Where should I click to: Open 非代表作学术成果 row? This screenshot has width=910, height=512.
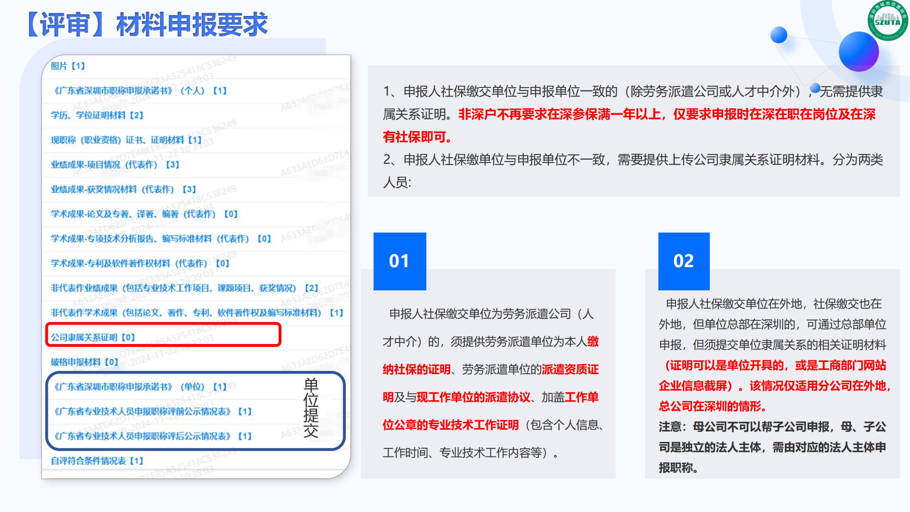[x=197, y=313]
